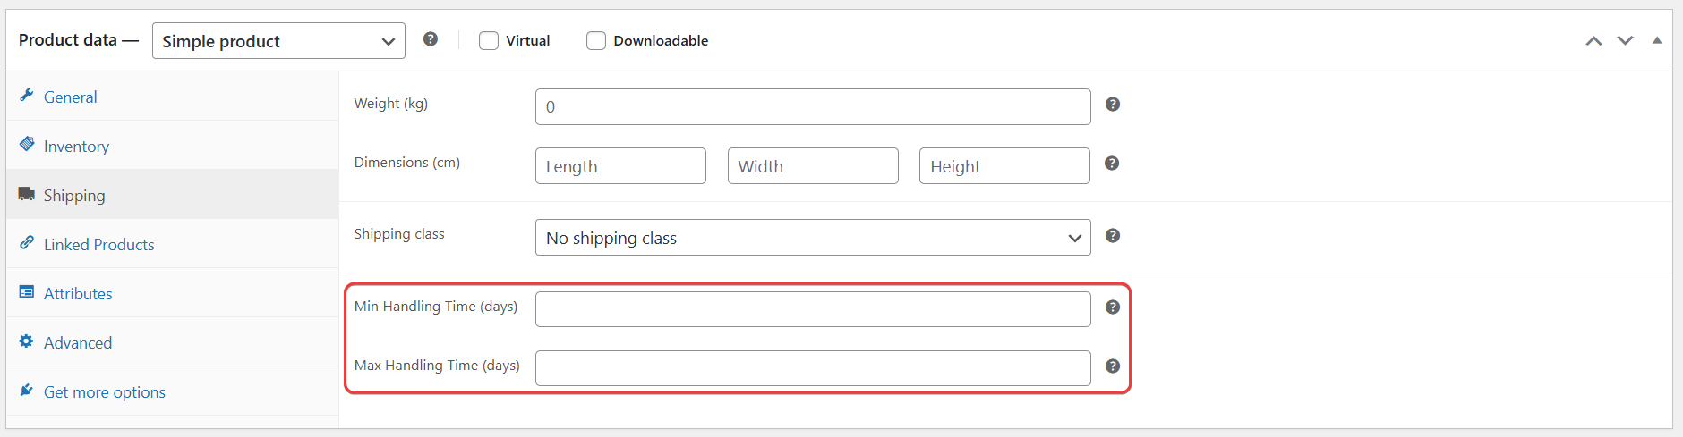Switch to the General tab
Image resolution: width=1683 pixels, height=437 pixels.
pos(70,97)
